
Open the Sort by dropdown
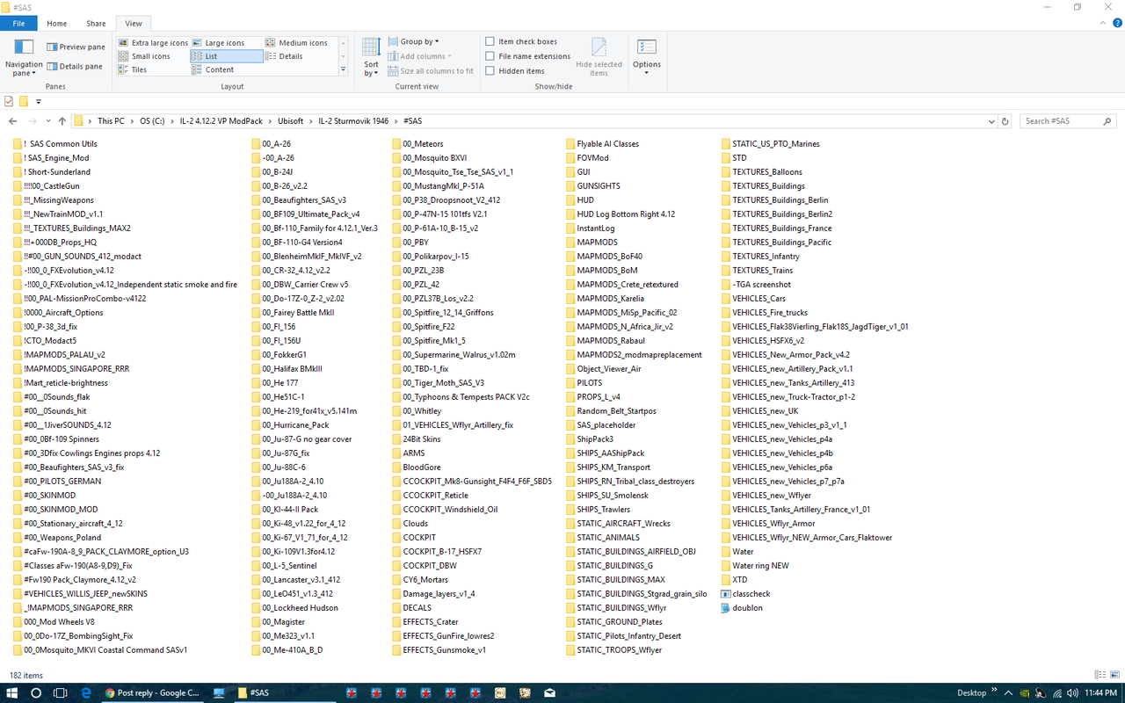[x=370, y=56]
